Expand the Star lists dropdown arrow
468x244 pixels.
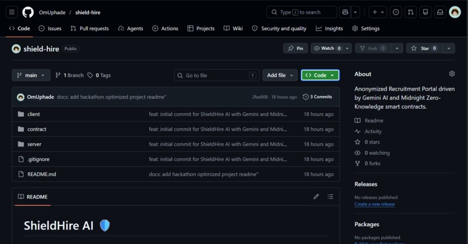coord(449,48)
